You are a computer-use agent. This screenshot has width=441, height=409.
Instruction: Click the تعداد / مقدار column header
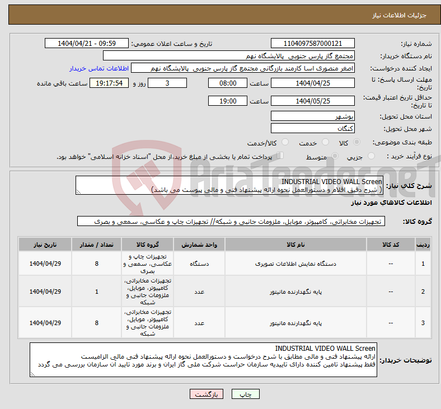point(96,245)
